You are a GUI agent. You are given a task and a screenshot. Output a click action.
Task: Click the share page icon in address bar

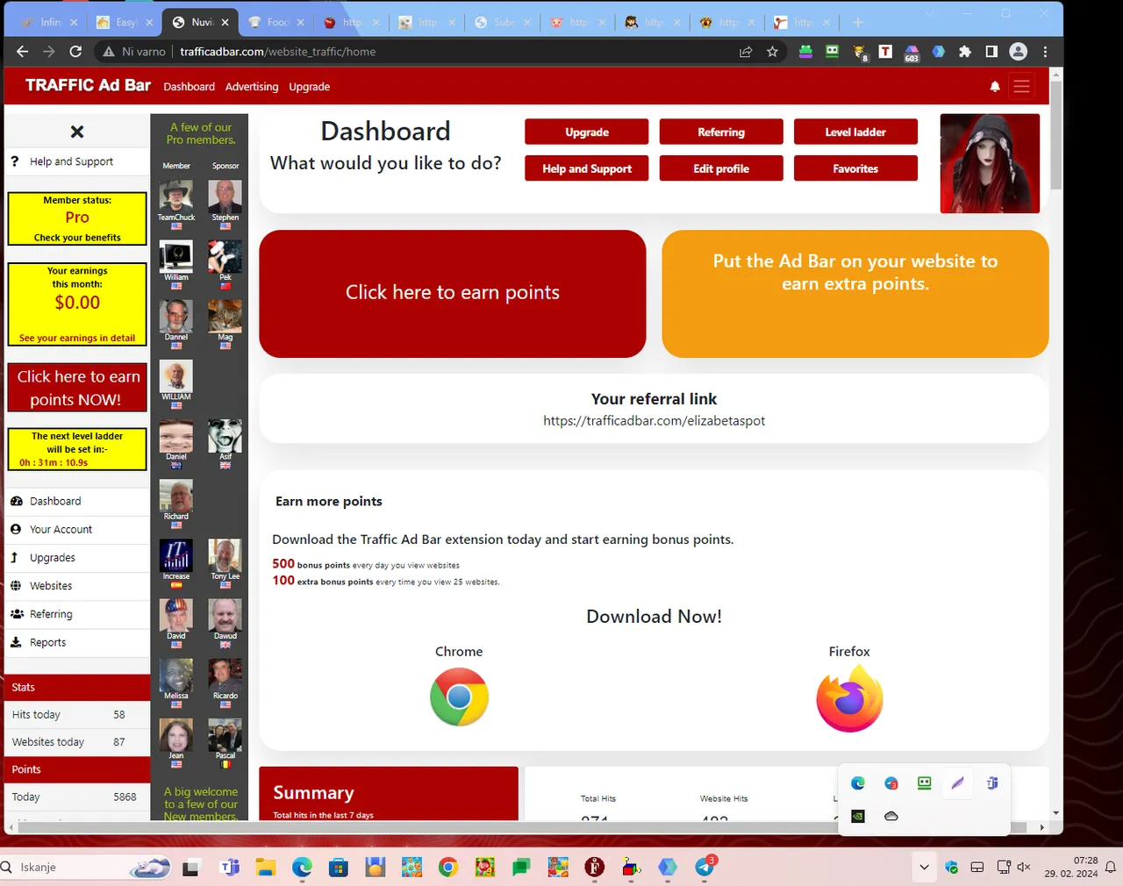tap(746, 52)
